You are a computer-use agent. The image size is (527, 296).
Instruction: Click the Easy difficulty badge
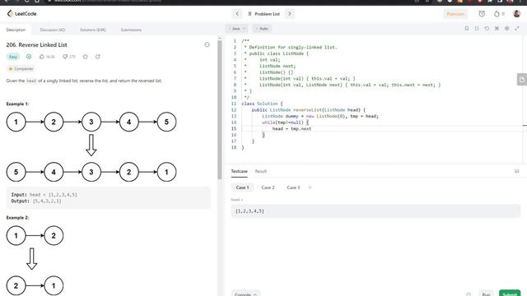(x=13, y=57)
